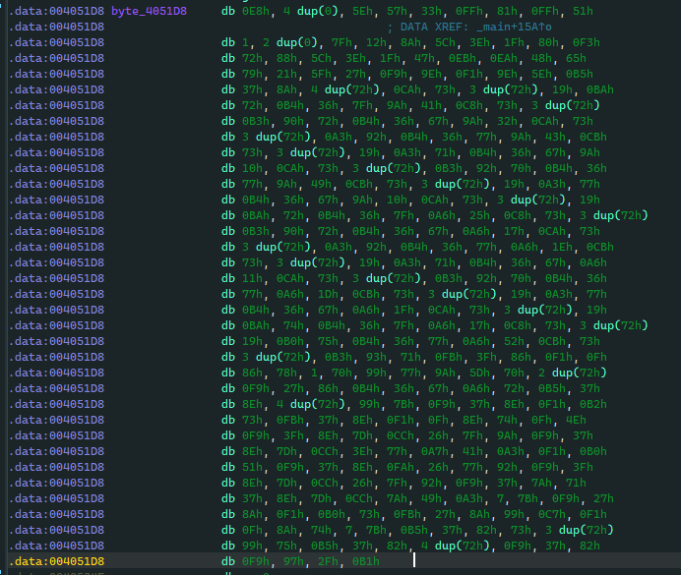Click the 0B2h byte value
The image size is (681, 575).
click(593, 404)
